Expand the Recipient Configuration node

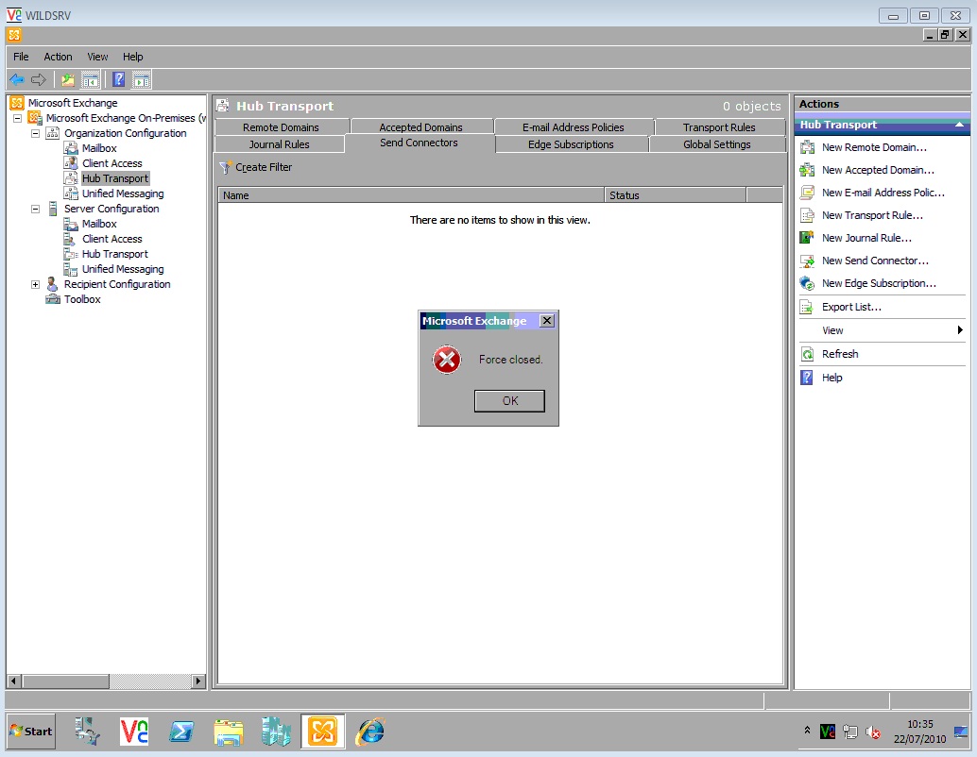(36, 284)
